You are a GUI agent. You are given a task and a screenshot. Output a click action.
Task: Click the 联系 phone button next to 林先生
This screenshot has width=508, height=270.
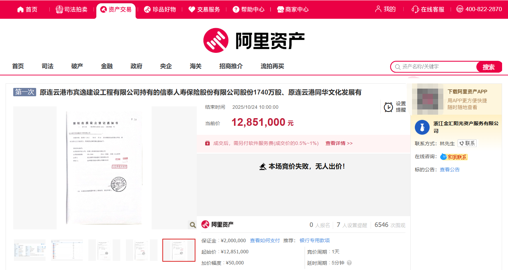[x=467, y=143]
